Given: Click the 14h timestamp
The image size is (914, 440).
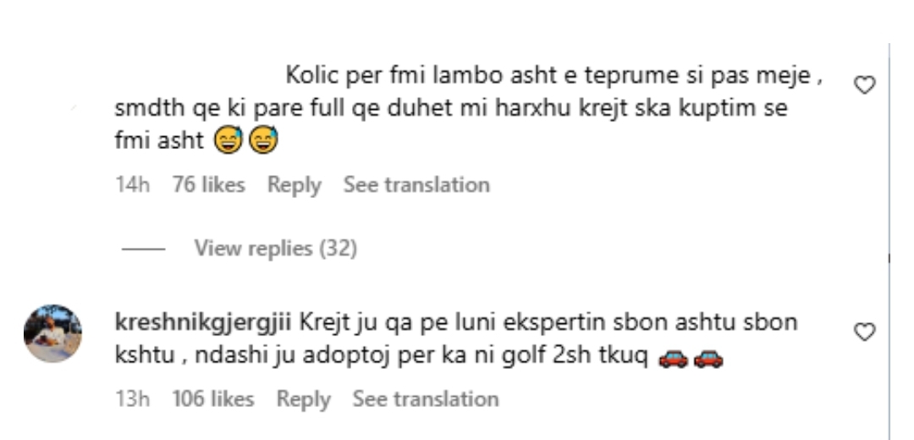Looking at the screenshot, I should coord(132,184).
